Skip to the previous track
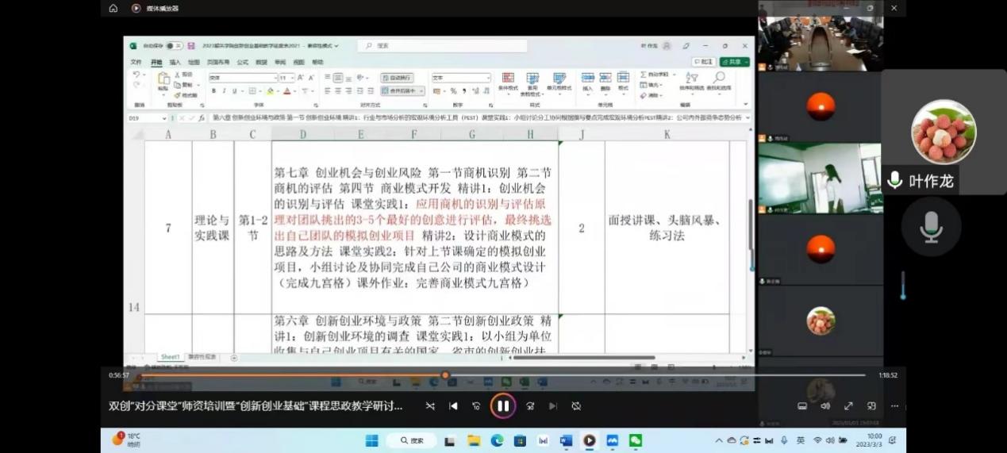Image resolution: width=1007 pixels, height=453 pixels. [x=453, y=406]
